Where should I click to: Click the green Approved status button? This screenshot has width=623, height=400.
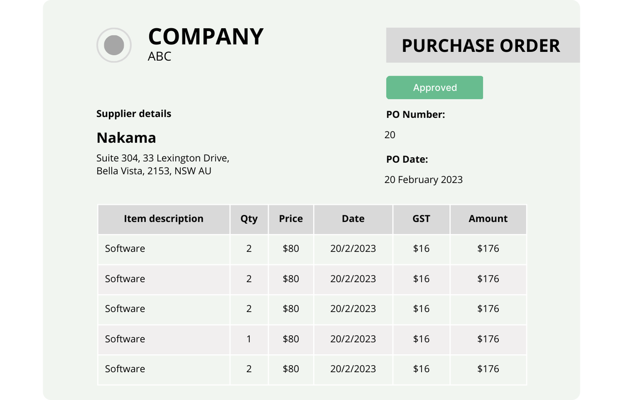(434, 87)
